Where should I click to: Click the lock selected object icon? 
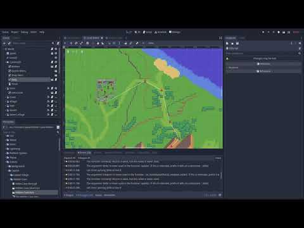click(125, 43)
